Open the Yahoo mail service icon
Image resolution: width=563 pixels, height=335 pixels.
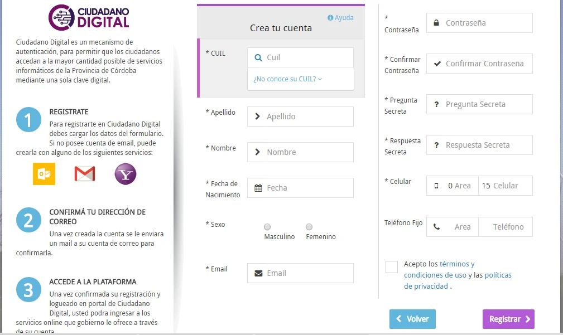click(x=126, y=174)
